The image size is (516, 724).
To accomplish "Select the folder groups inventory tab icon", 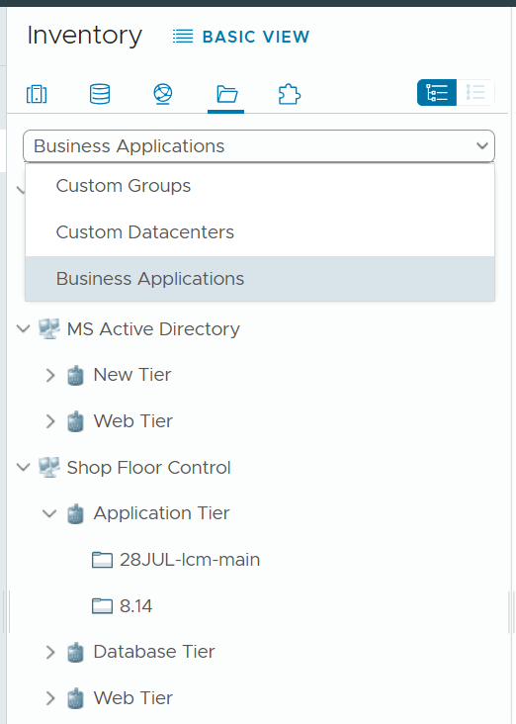I will coord(226,94).
